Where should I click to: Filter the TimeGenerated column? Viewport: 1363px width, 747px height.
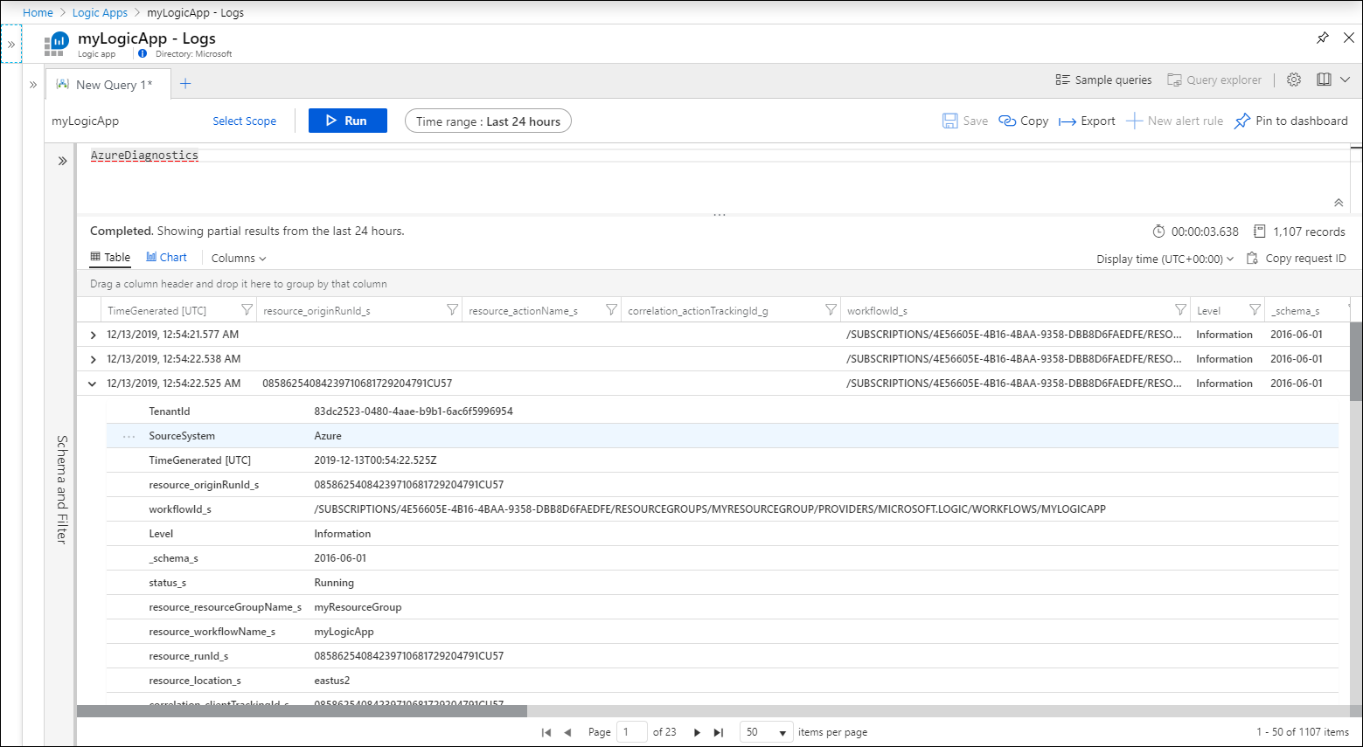247,310
